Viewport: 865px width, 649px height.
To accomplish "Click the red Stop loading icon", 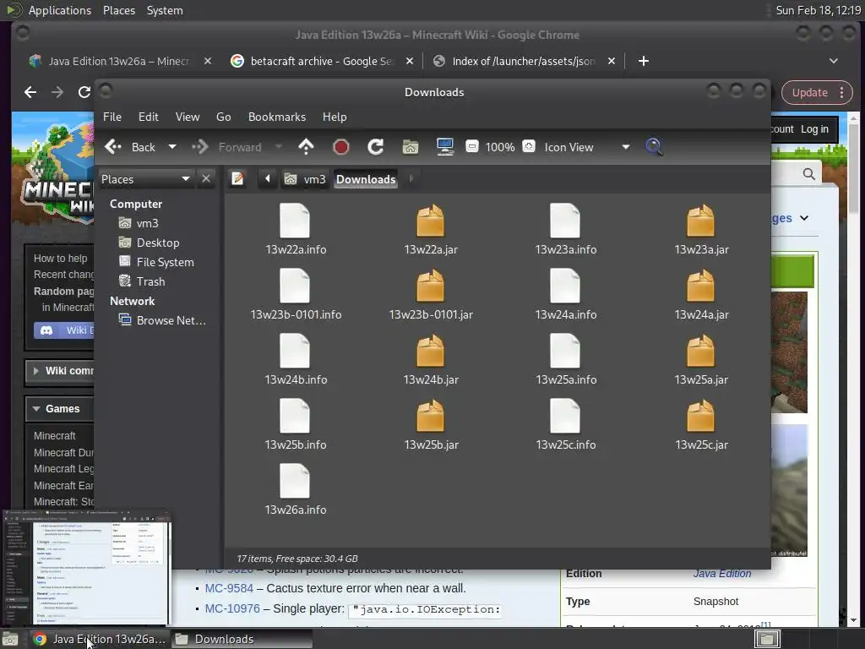I will coord(341,147).
